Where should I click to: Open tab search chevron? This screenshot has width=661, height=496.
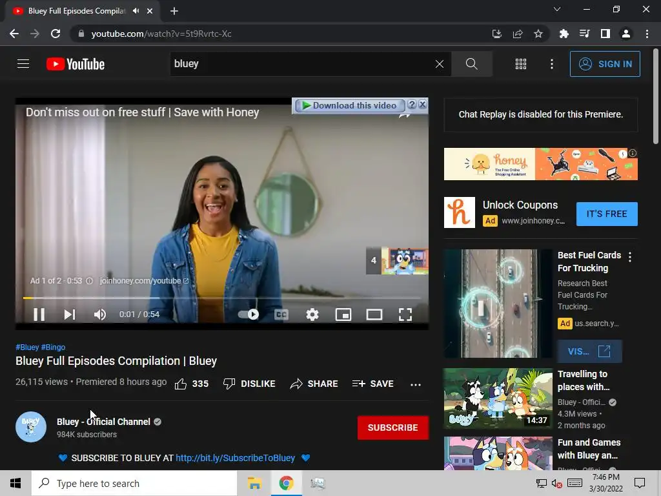tap(557, 9)
